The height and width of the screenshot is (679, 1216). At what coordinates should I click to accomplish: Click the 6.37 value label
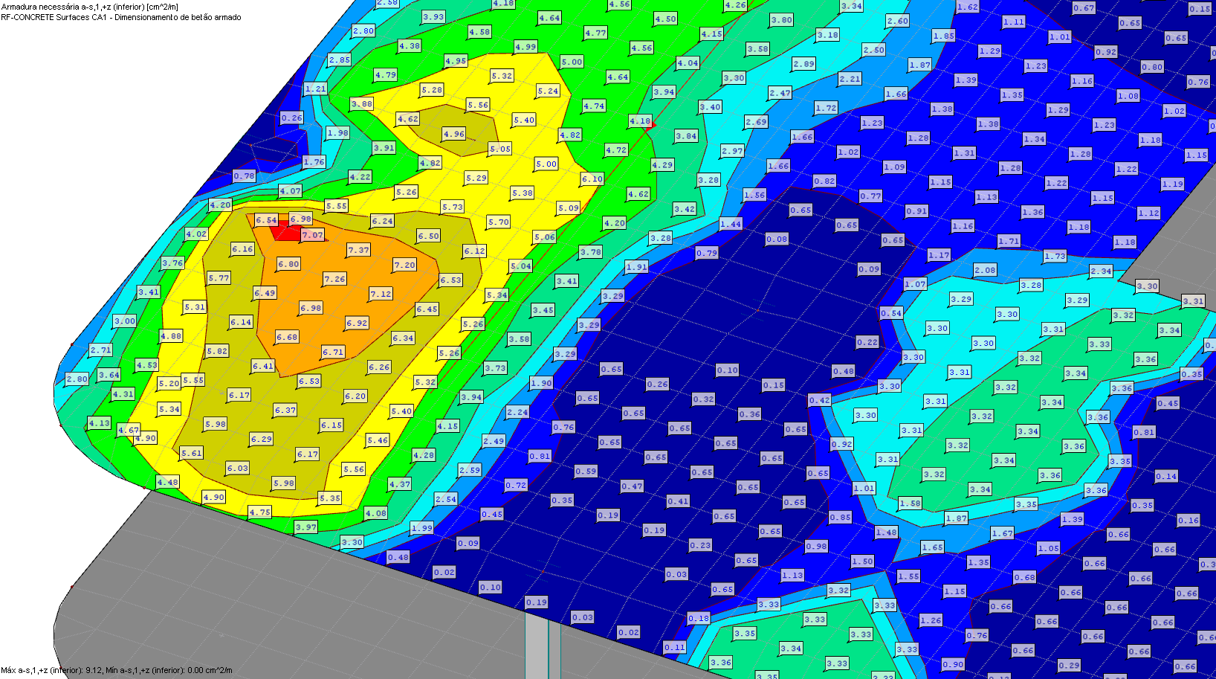pos(286,410)
